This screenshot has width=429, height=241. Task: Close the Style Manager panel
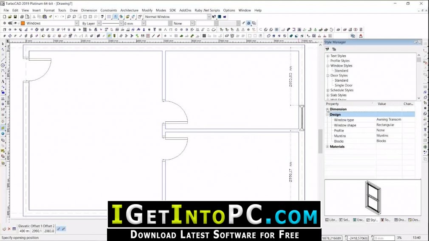420,42
